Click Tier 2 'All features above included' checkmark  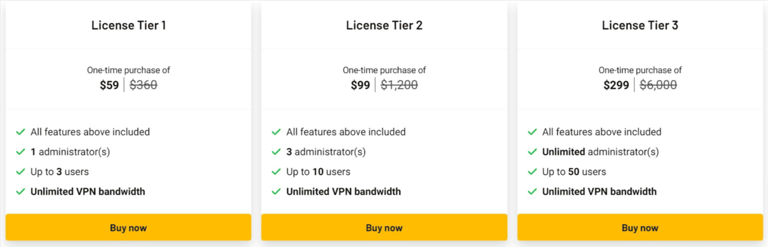pos(276,132)
